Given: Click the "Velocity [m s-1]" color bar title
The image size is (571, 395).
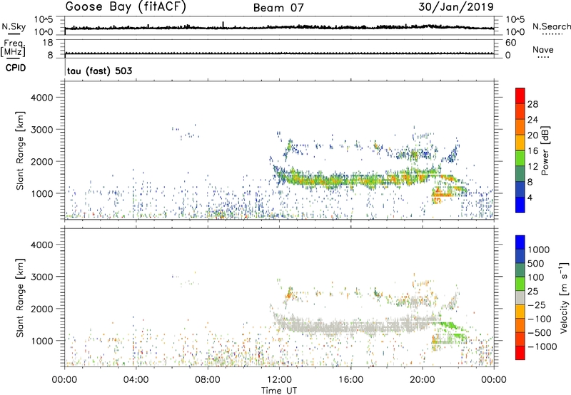Looking at the screenshot, I should tap(564, 297).
